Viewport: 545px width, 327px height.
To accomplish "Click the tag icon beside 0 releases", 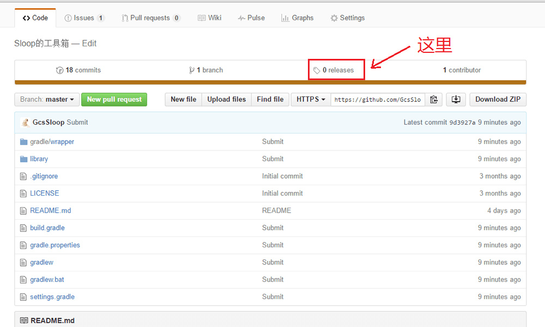I will (x=316, y=70).
